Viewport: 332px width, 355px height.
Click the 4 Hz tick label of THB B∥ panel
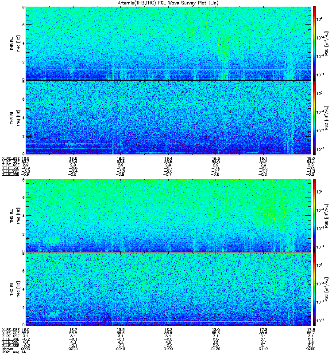tap(23, 118)
